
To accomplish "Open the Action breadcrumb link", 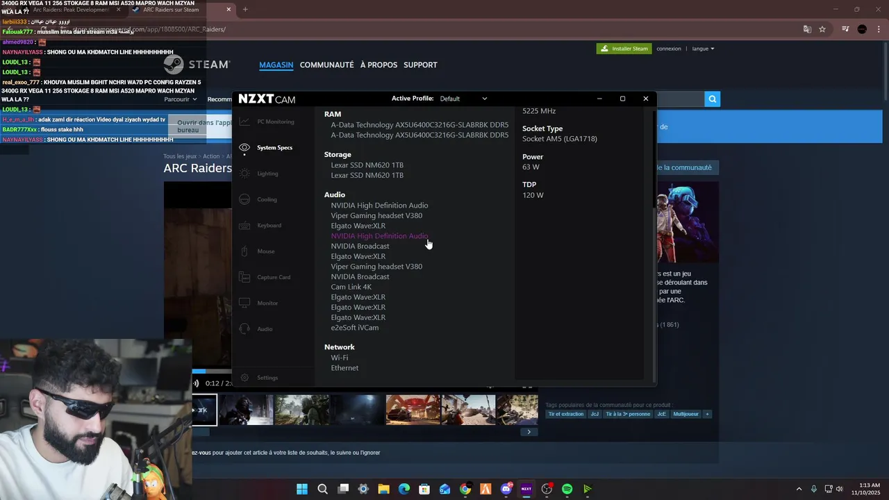I will click(211, 156).
